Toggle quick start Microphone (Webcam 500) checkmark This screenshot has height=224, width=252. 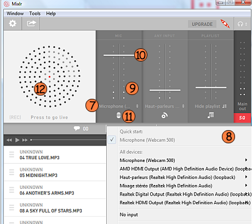point(112,140)
